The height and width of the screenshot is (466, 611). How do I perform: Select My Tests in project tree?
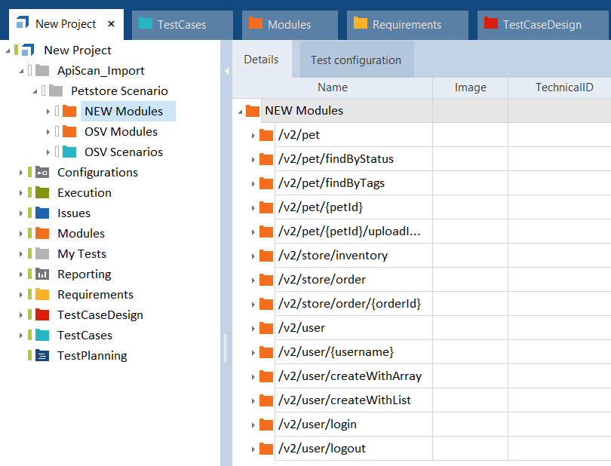(x=81, y=253)
